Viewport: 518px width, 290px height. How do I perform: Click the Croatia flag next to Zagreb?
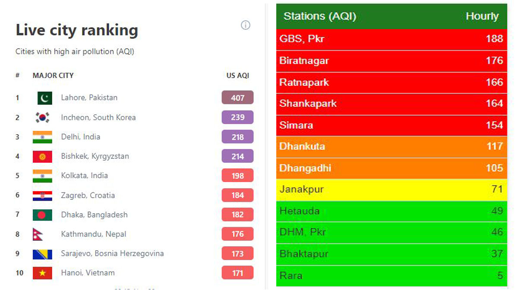(42, 195)
